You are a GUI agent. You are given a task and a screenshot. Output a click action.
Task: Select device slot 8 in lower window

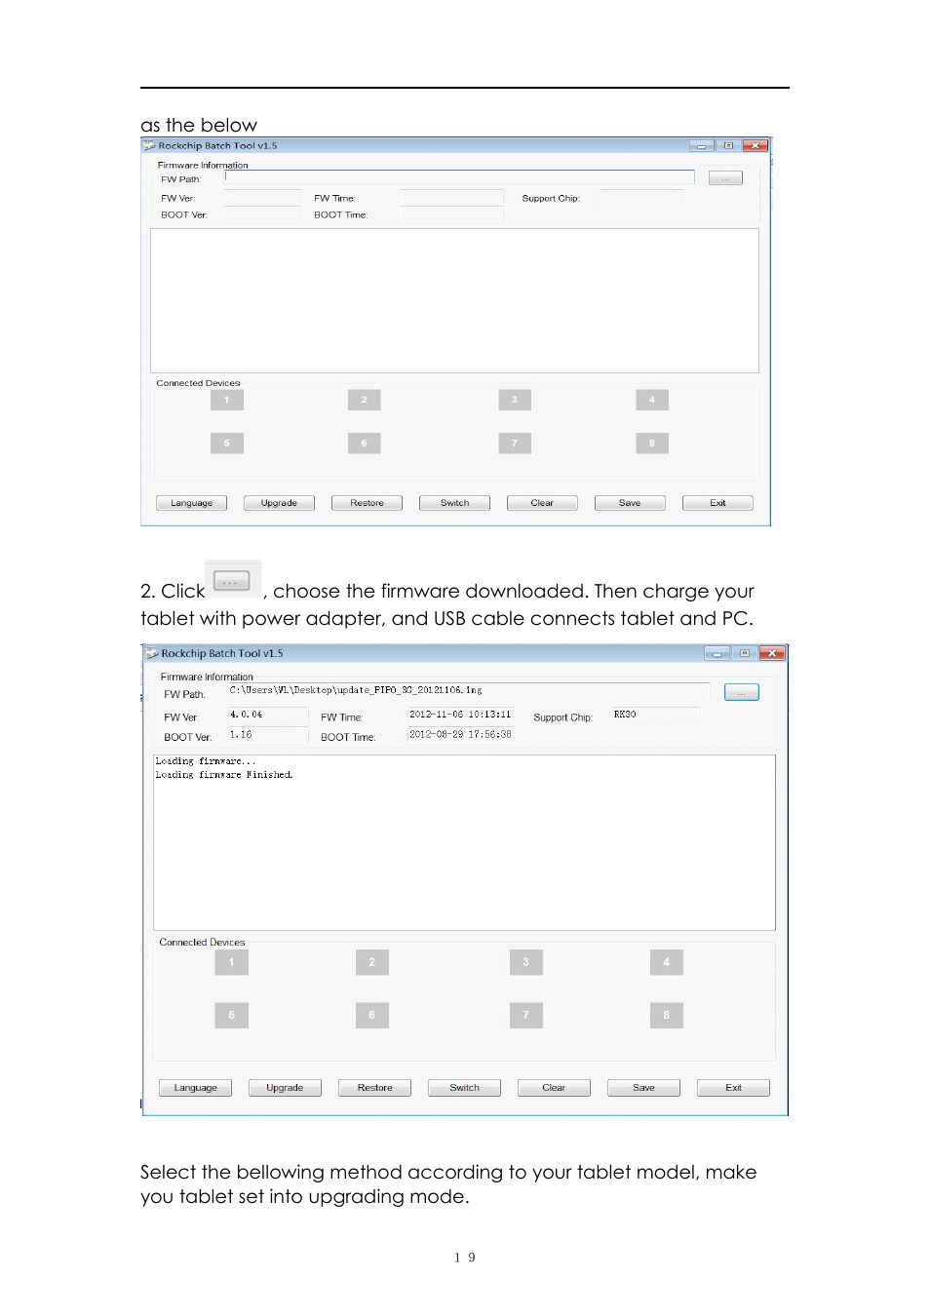pyautogui.click(x=667, y=1016)
